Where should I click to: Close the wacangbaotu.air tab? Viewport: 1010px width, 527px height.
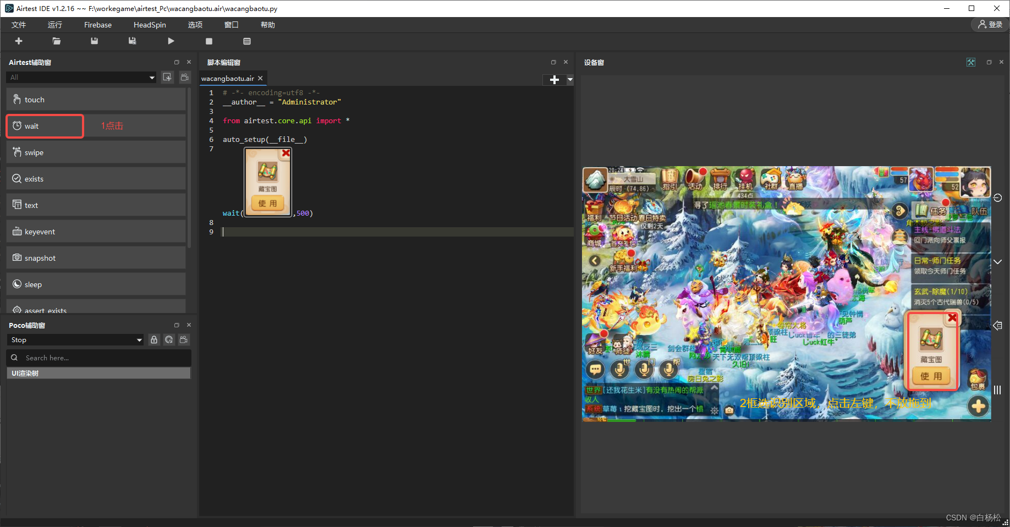pos(260,79)
